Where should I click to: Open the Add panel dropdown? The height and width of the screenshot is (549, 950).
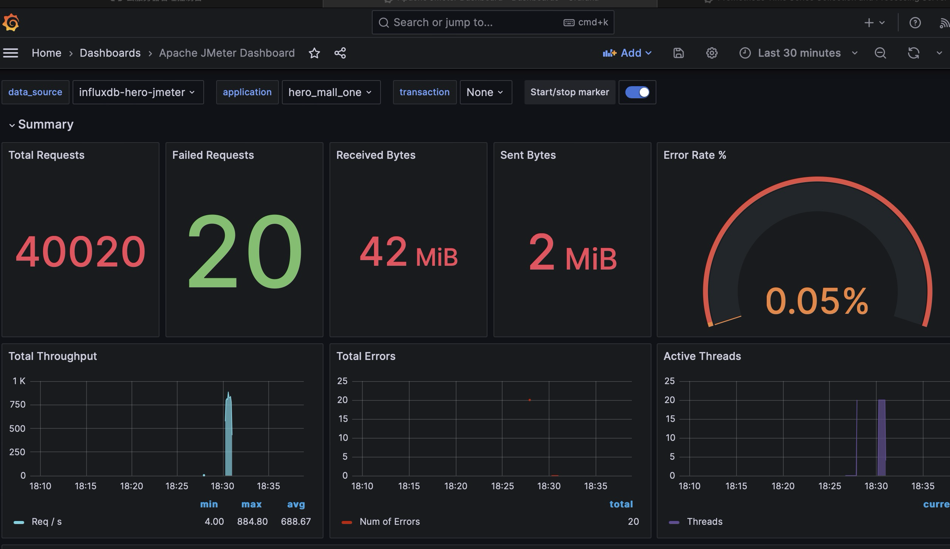coord(627,53)
